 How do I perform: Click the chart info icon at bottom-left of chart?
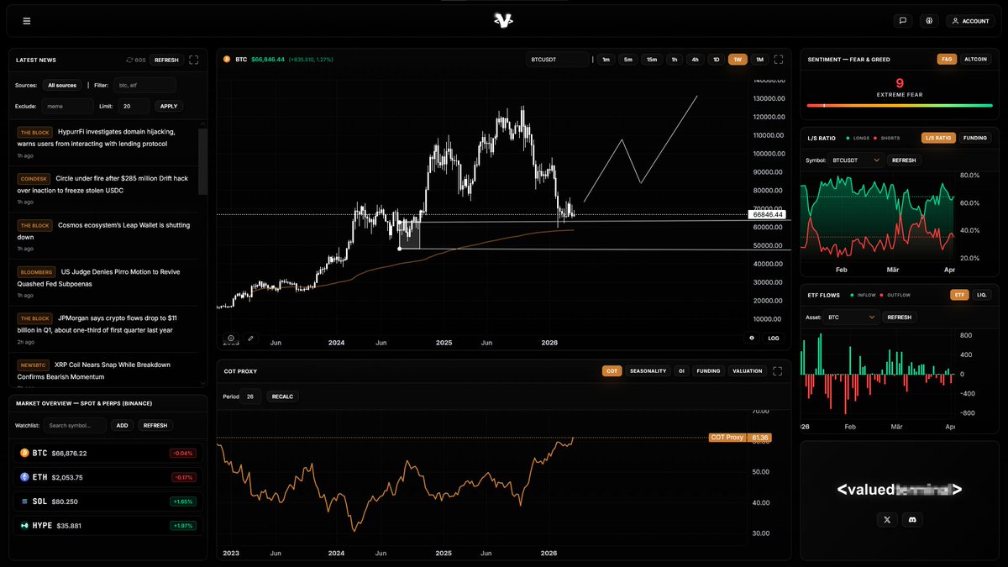[x=231, y=339]
